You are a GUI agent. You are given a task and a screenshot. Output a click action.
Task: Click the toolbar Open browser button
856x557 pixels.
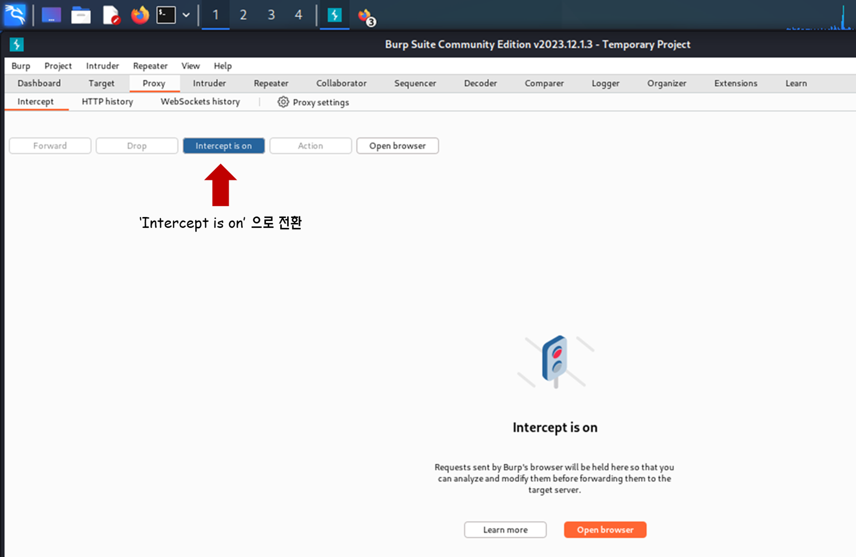coord(398,146)
